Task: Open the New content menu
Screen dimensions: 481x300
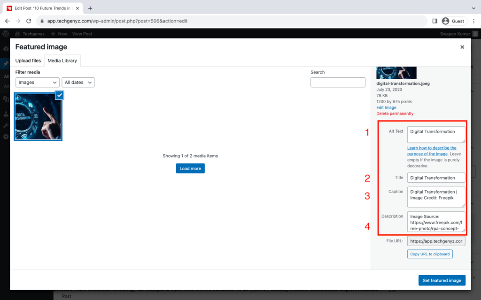Action: [59, 34]
